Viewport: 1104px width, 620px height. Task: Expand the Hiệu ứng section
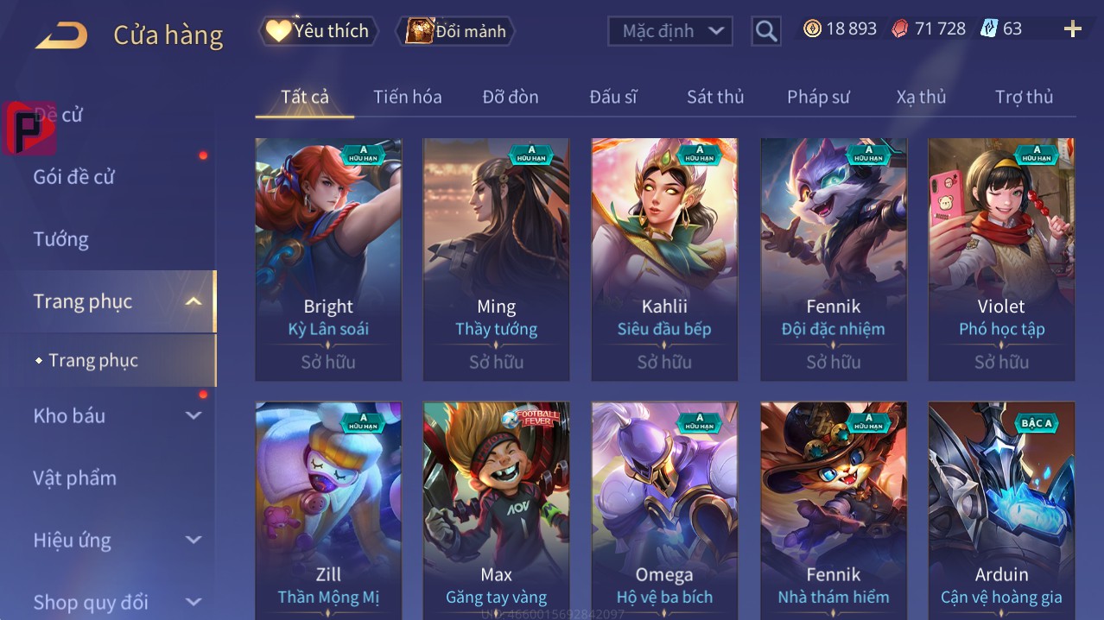pos(194,540)
